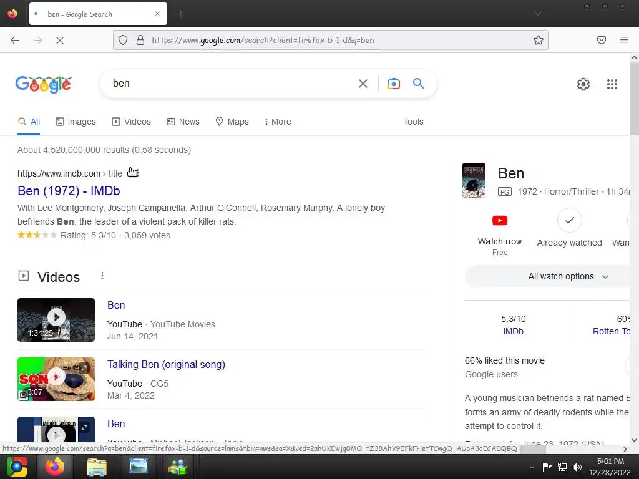Open File Explorer from taskbar

pyautogui.click(x=97, y=467)
